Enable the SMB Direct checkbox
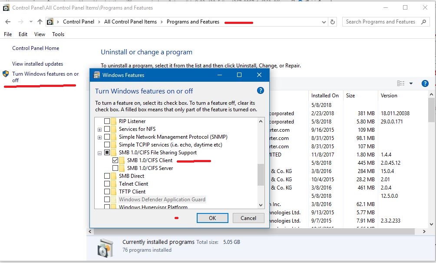The height and width of the screenshot is (263, 436). click(107, 176)
